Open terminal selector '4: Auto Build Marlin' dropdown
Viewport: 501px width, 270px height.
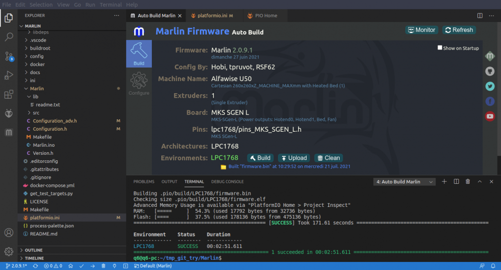click(404, 182)
